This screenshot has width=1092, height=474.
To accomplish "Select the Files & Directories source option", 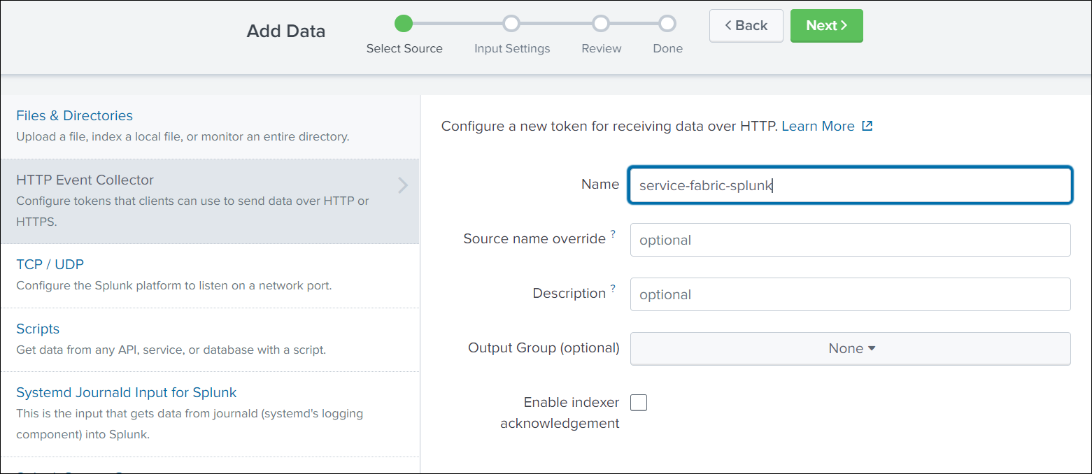I will [74, 115].
